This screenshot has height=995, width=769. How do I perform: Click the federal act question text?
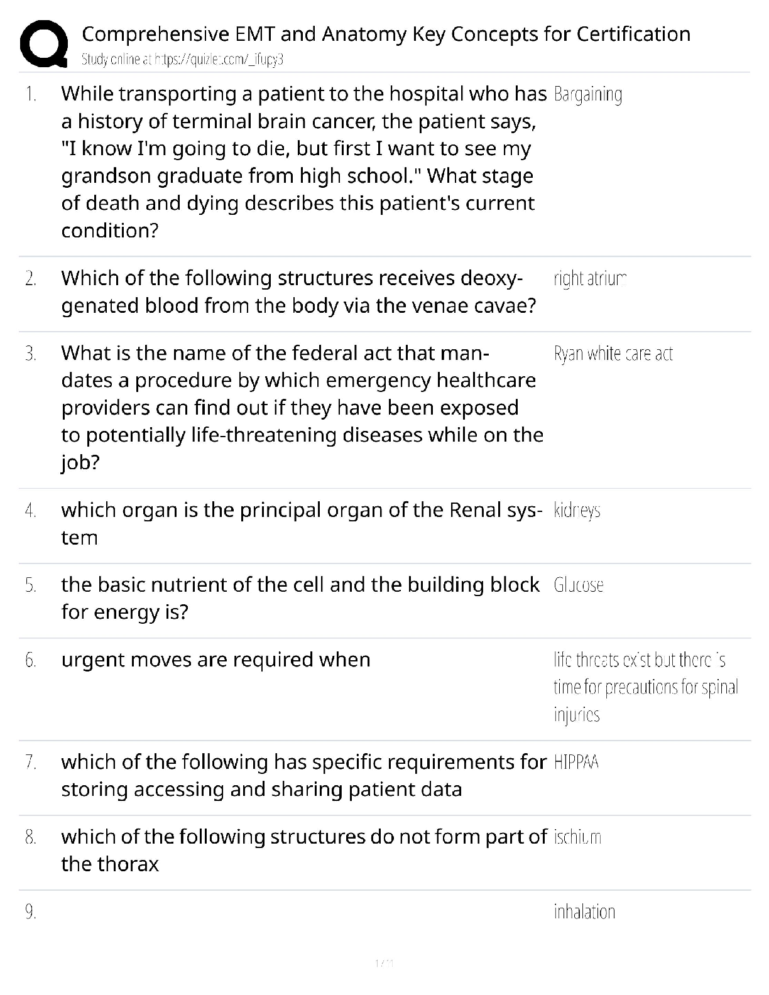pos(302,408)
